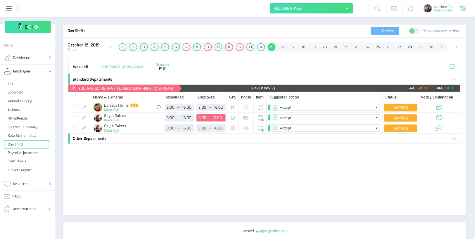Open Suggested action dropdown for Dejesus Norris
The width and height of the screenshot is (475, 239).
[x=324, y=107]
